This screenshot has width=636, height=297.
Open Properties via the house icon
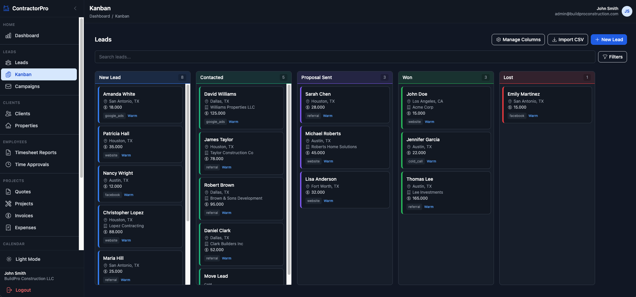tap(8, 126)
